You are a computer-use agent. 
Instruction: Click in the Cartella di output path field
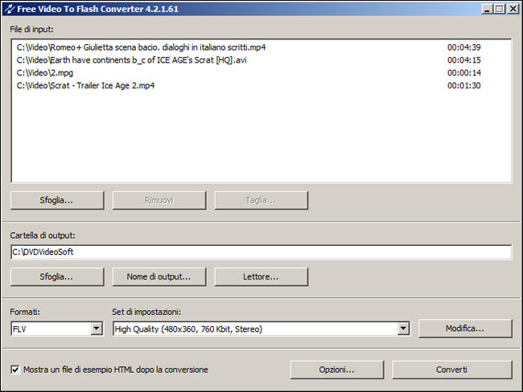pyautogui.click(x=261, y=252)
